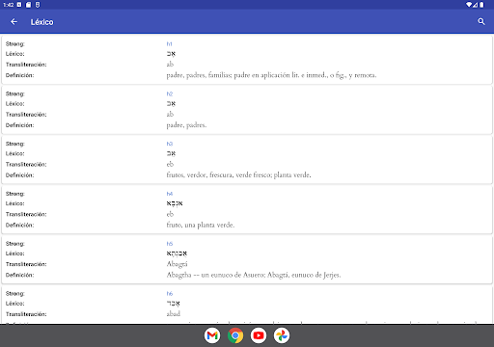Screen dimensions: 494x347
Task: Open Google Photos from the dock
Action: point(282,335)
